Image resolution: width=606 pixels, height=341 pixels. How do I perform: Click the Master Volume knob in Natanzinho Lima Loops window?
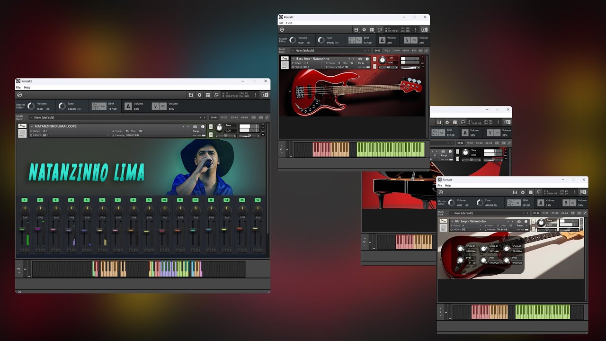pos(31,106)
